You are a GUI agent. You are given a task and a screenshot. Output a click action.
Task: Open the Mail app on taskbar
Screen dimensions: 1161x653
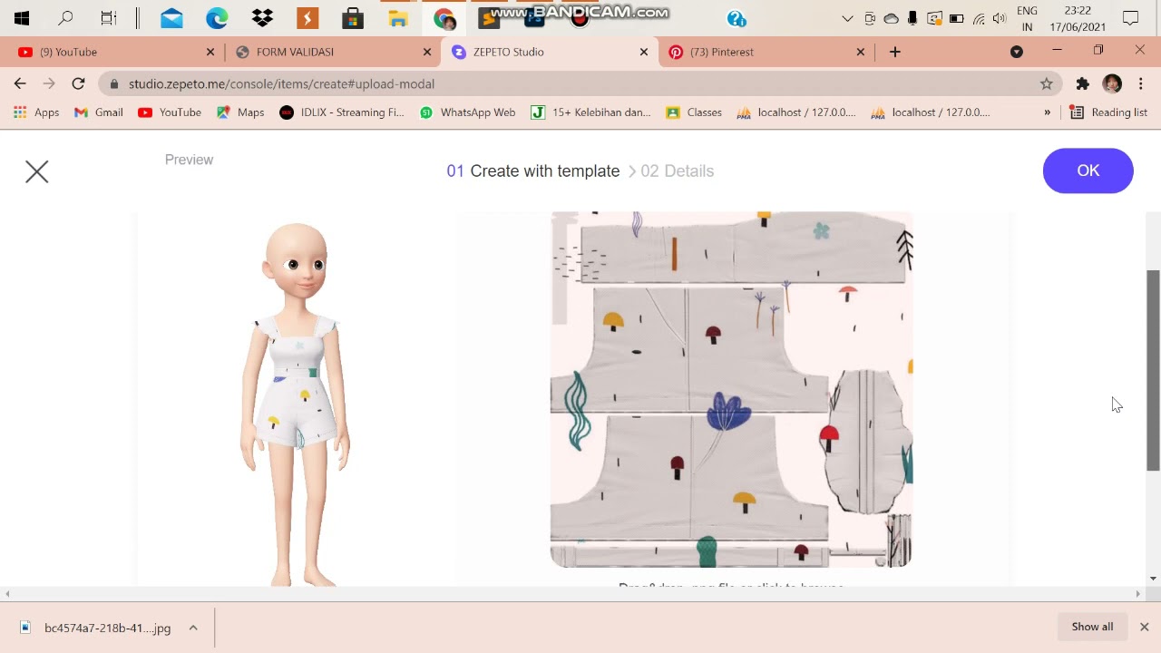(x=171, y=18)
